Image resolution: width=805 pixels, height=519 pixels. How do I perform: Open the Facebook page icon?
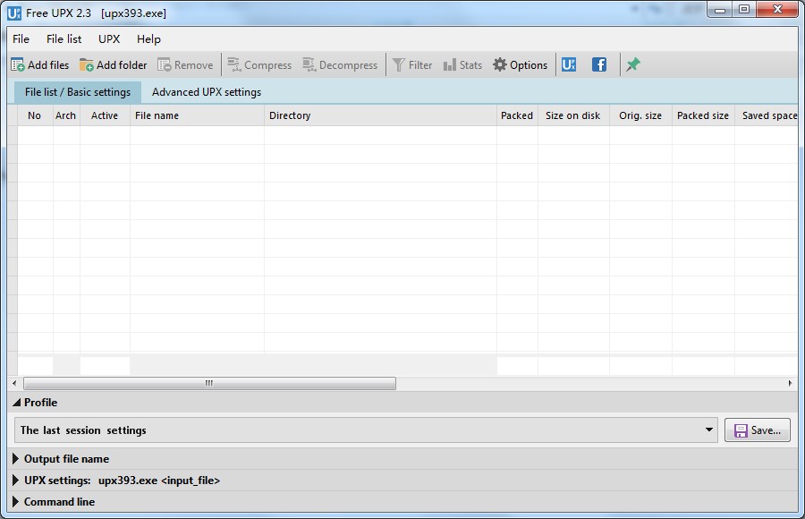(x=599, y=64)
